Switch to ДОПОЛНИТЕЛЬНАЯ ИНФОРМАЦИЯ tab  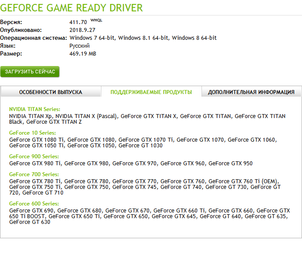[x=251, y=92]
